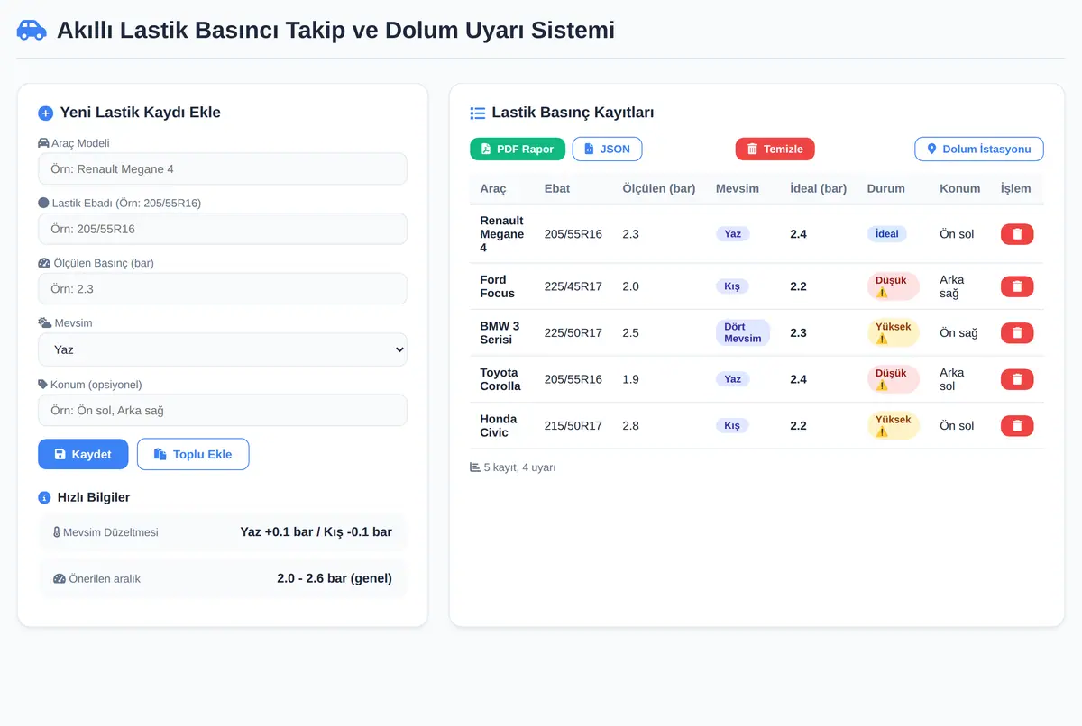Click the weather icon beside Mevsim label
Screen dimensions: 1082x726
click(44, 322)
